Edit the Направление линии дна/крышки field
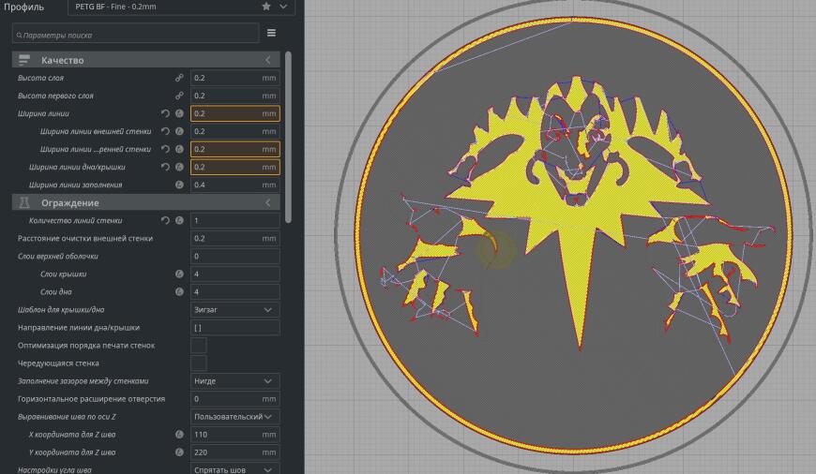The height and width of the screenshot is (474, 816). coord(234,328)
